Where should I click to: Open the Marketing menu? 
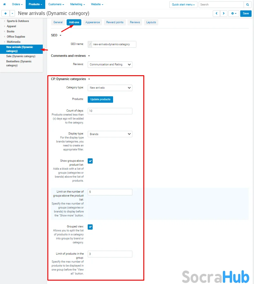click(x=78, y=4)
